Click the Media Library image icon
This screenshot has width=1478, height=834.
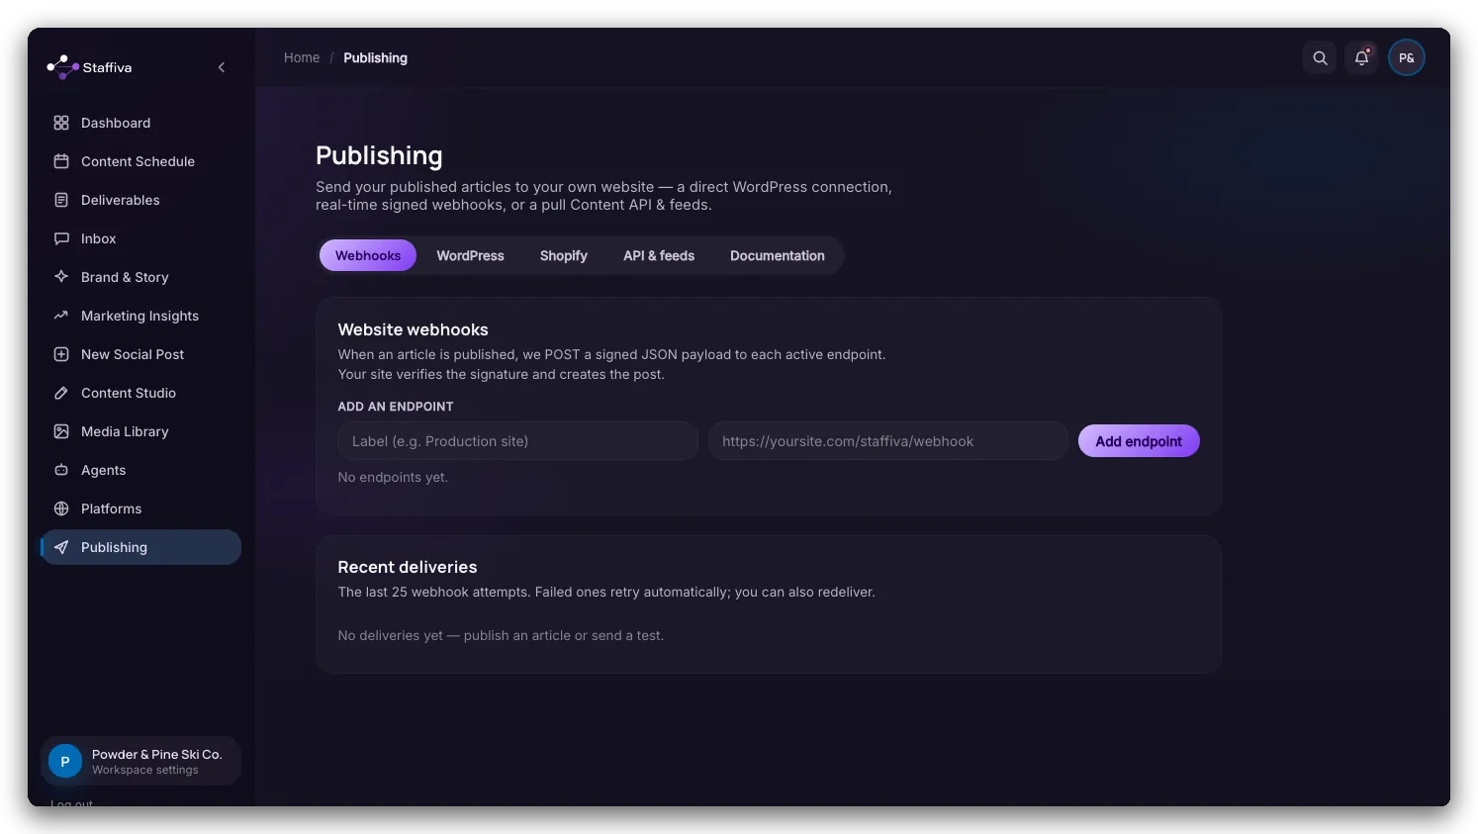pos(61,431)
